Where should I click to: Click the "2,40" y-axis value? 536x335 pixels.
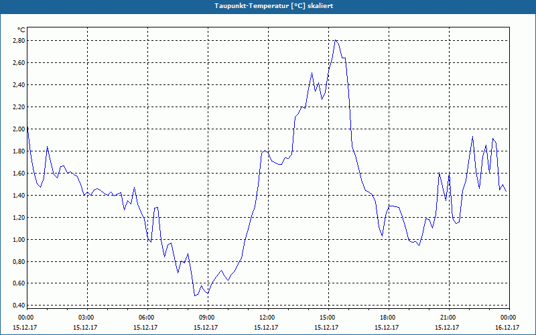tap(19, 85)
